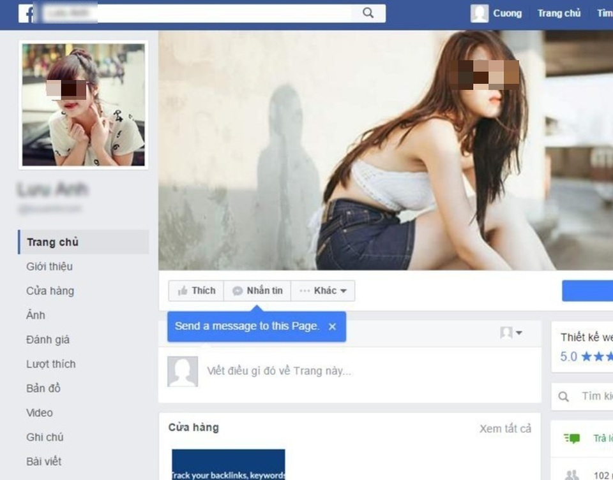Click the people icon beside 102
This screenshot has width=613, height=480.
[x=572, y=474]
